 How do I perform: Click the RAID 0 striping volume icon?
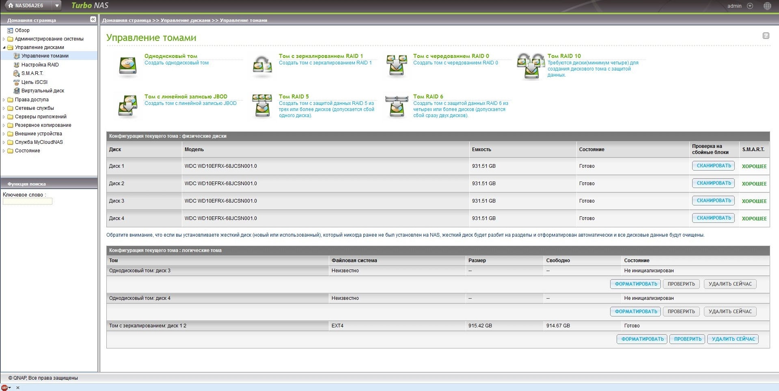point(397,66)
